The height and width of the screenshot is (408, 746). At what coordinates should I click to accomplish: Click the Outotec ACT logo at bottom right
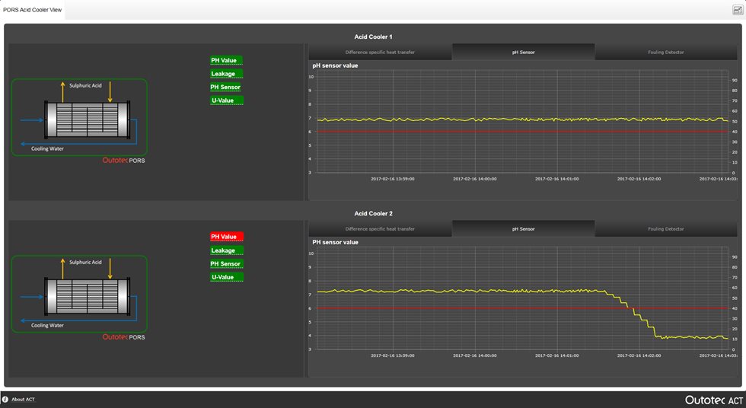[x=713, y=400]
